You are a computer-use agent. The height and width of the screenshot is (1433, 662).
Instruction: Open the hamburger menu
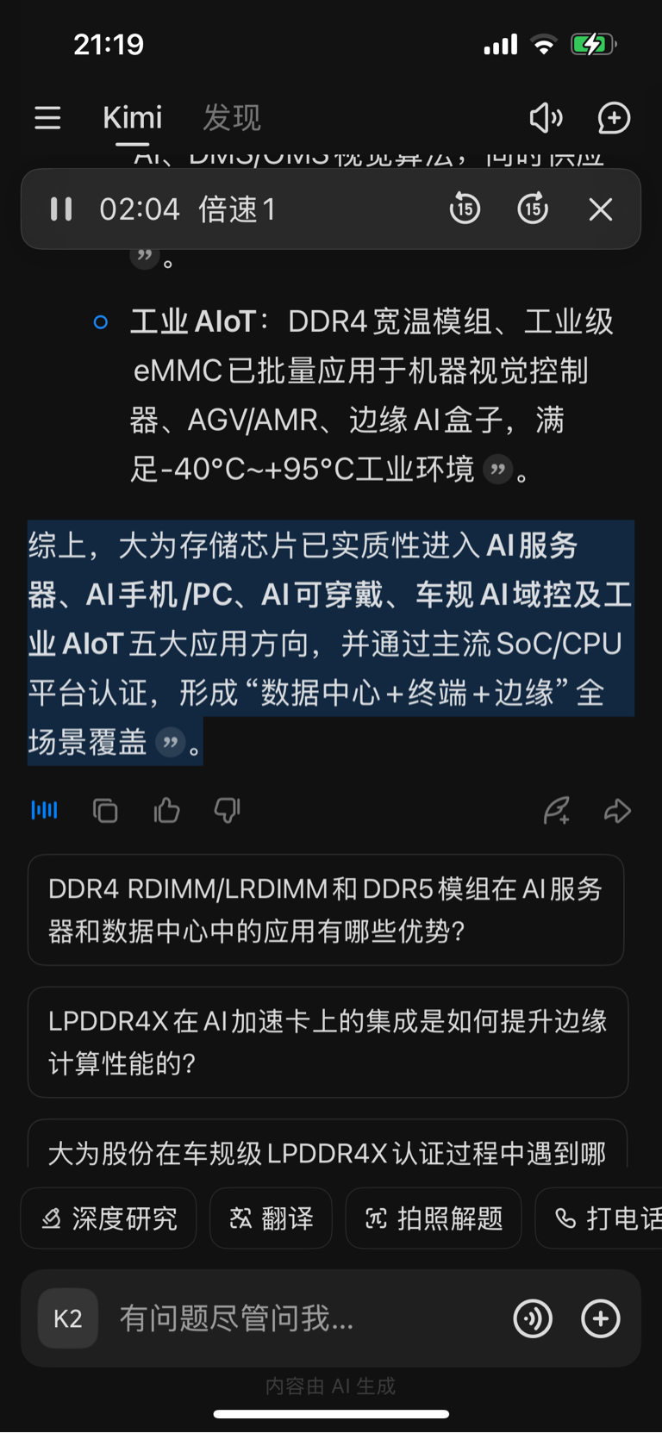pyautogui.click(x=47, y=117)
